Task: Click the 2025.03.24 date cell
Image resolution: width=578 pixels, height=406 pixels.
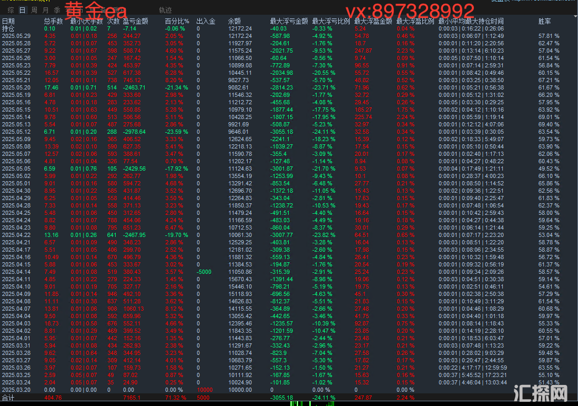Action: pyautogui.click(x=16, y=383)
